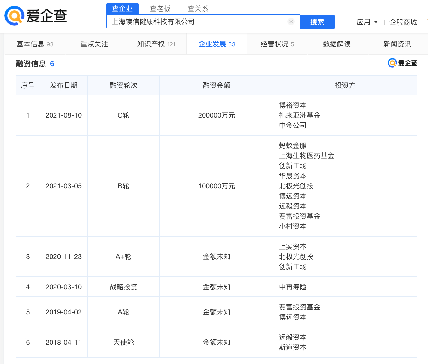Image resolution: width=428 pixels, height=364 pixels.
Task: Click the A+轮 round cell
Action: tap(123, 257)
